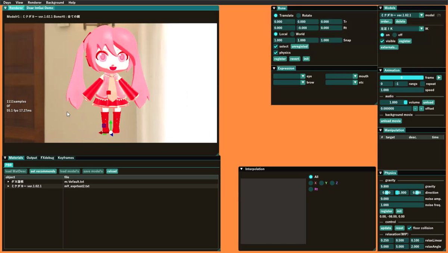Click the animation speed input field
Screen dimensions: 448x253
tap(402, 90)
